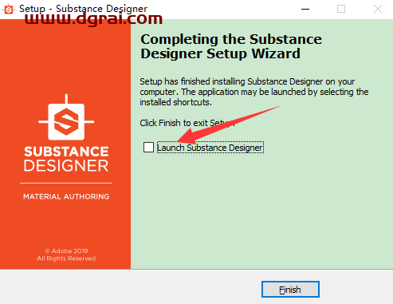Click the 'Click Finish to exit Setup' text
The height and width of the screenshot is (304, 393).
pyautogui.click(x=187, y=123)
